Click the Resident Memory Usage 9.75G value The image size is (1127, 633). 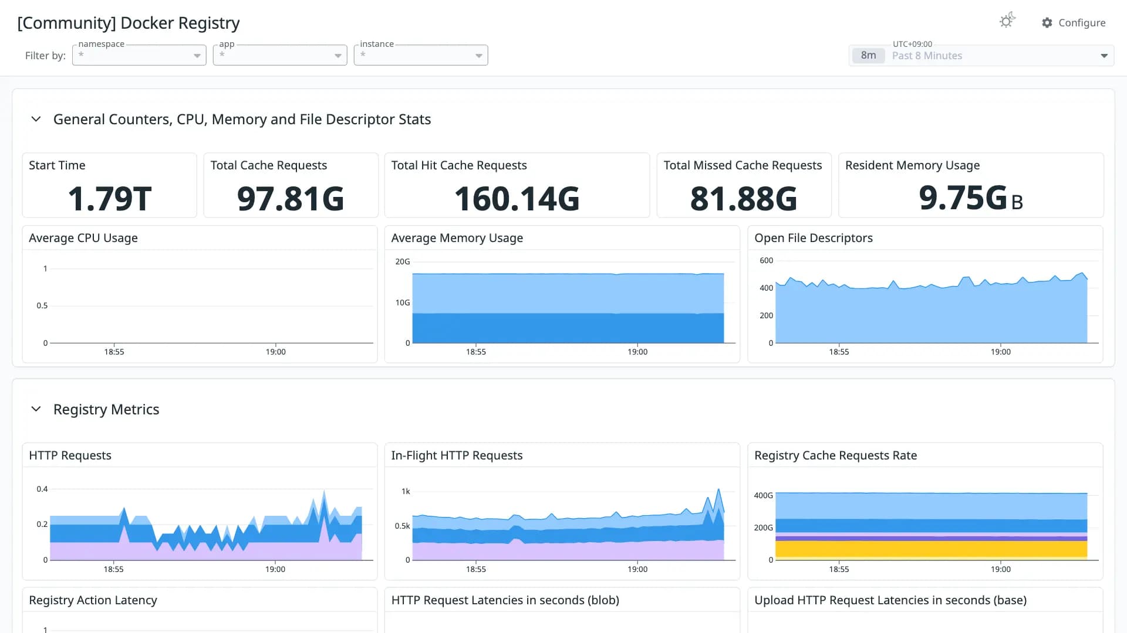coord(971,198)
